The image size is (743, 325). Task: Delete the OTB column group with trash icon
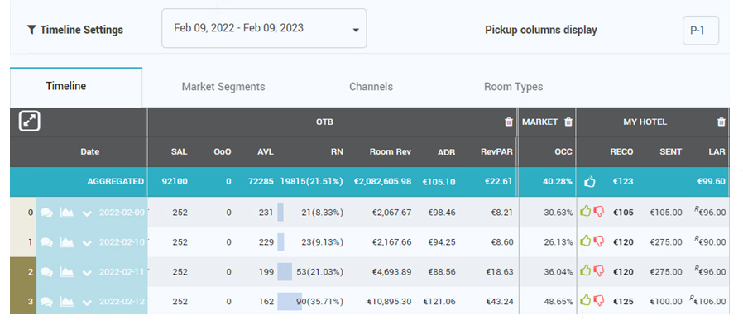point(509,122)
